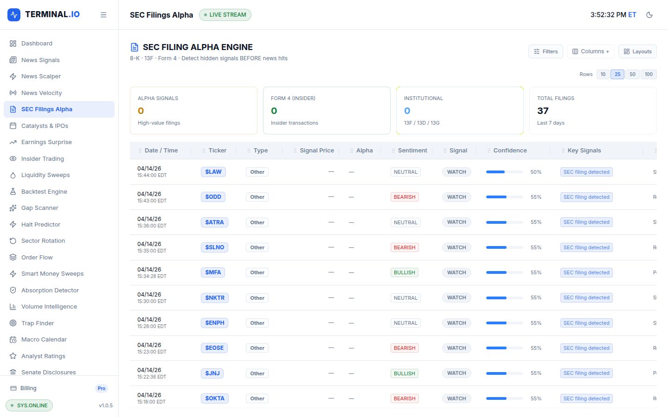Image resolution: width=668 pixels, height=417 pixels.
Task: Click the ET timezone label
Action: [632, 15]
